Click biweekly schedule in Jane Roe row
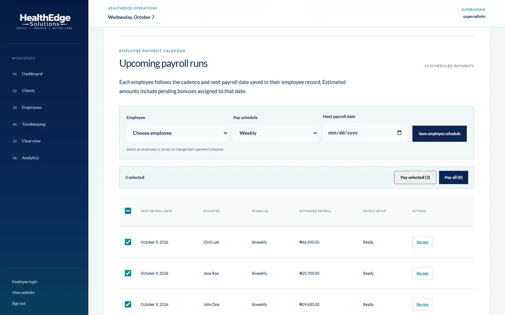The height and width of the screenshot is (315, 505). [x=260, y=273]
